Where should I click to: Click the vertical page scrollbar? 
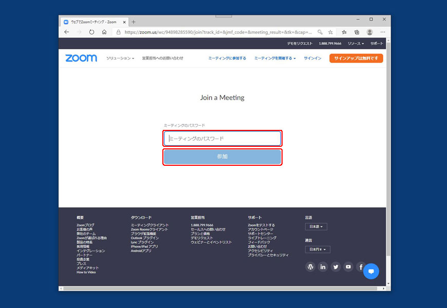(x=388, y=148)
